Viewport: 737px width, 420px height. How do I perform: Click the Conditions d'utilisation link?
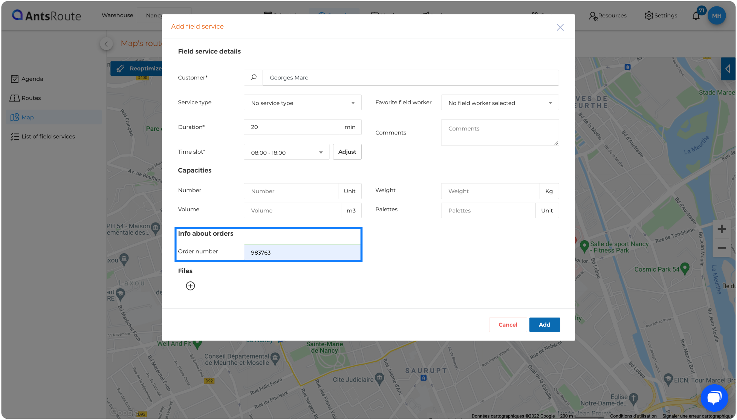coord(633,416)
